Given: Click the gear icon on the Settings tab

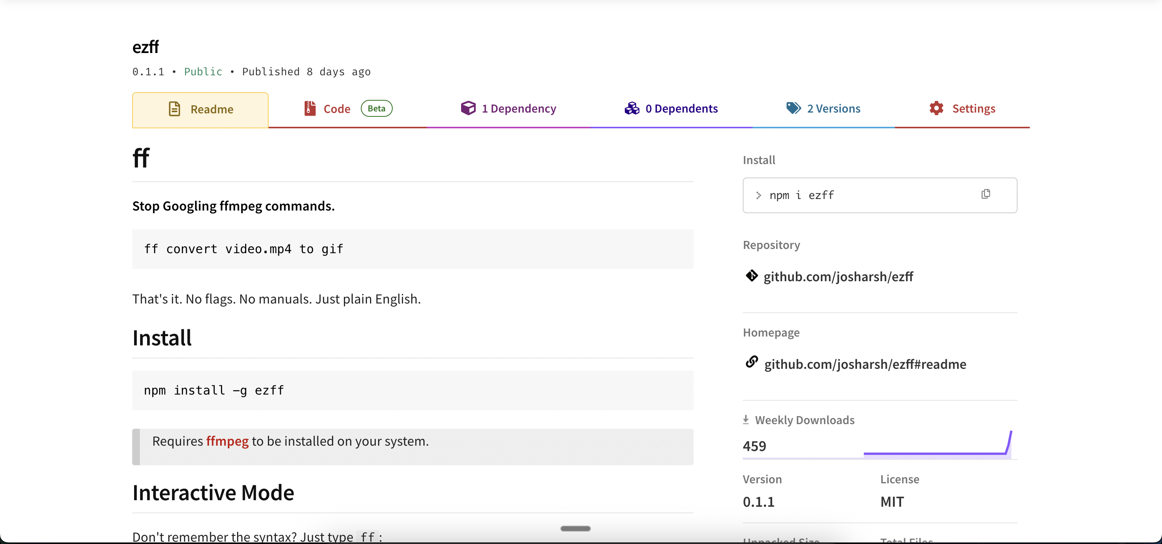Looking at the screenshot, I should (936, 108).
